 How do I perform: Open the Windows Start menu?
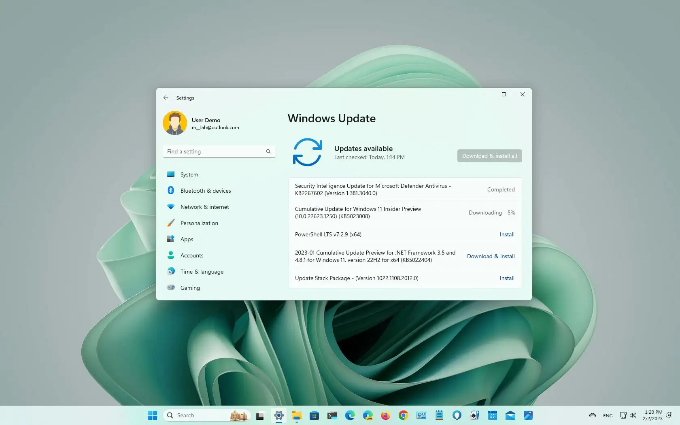coord(152,415)
